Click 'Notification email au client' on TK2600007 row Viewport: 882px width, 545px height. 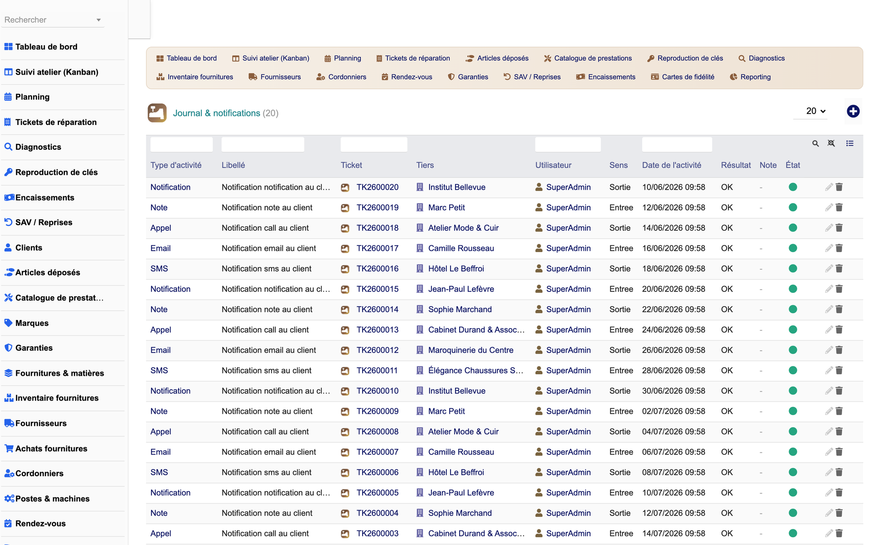tap(269, 452)
